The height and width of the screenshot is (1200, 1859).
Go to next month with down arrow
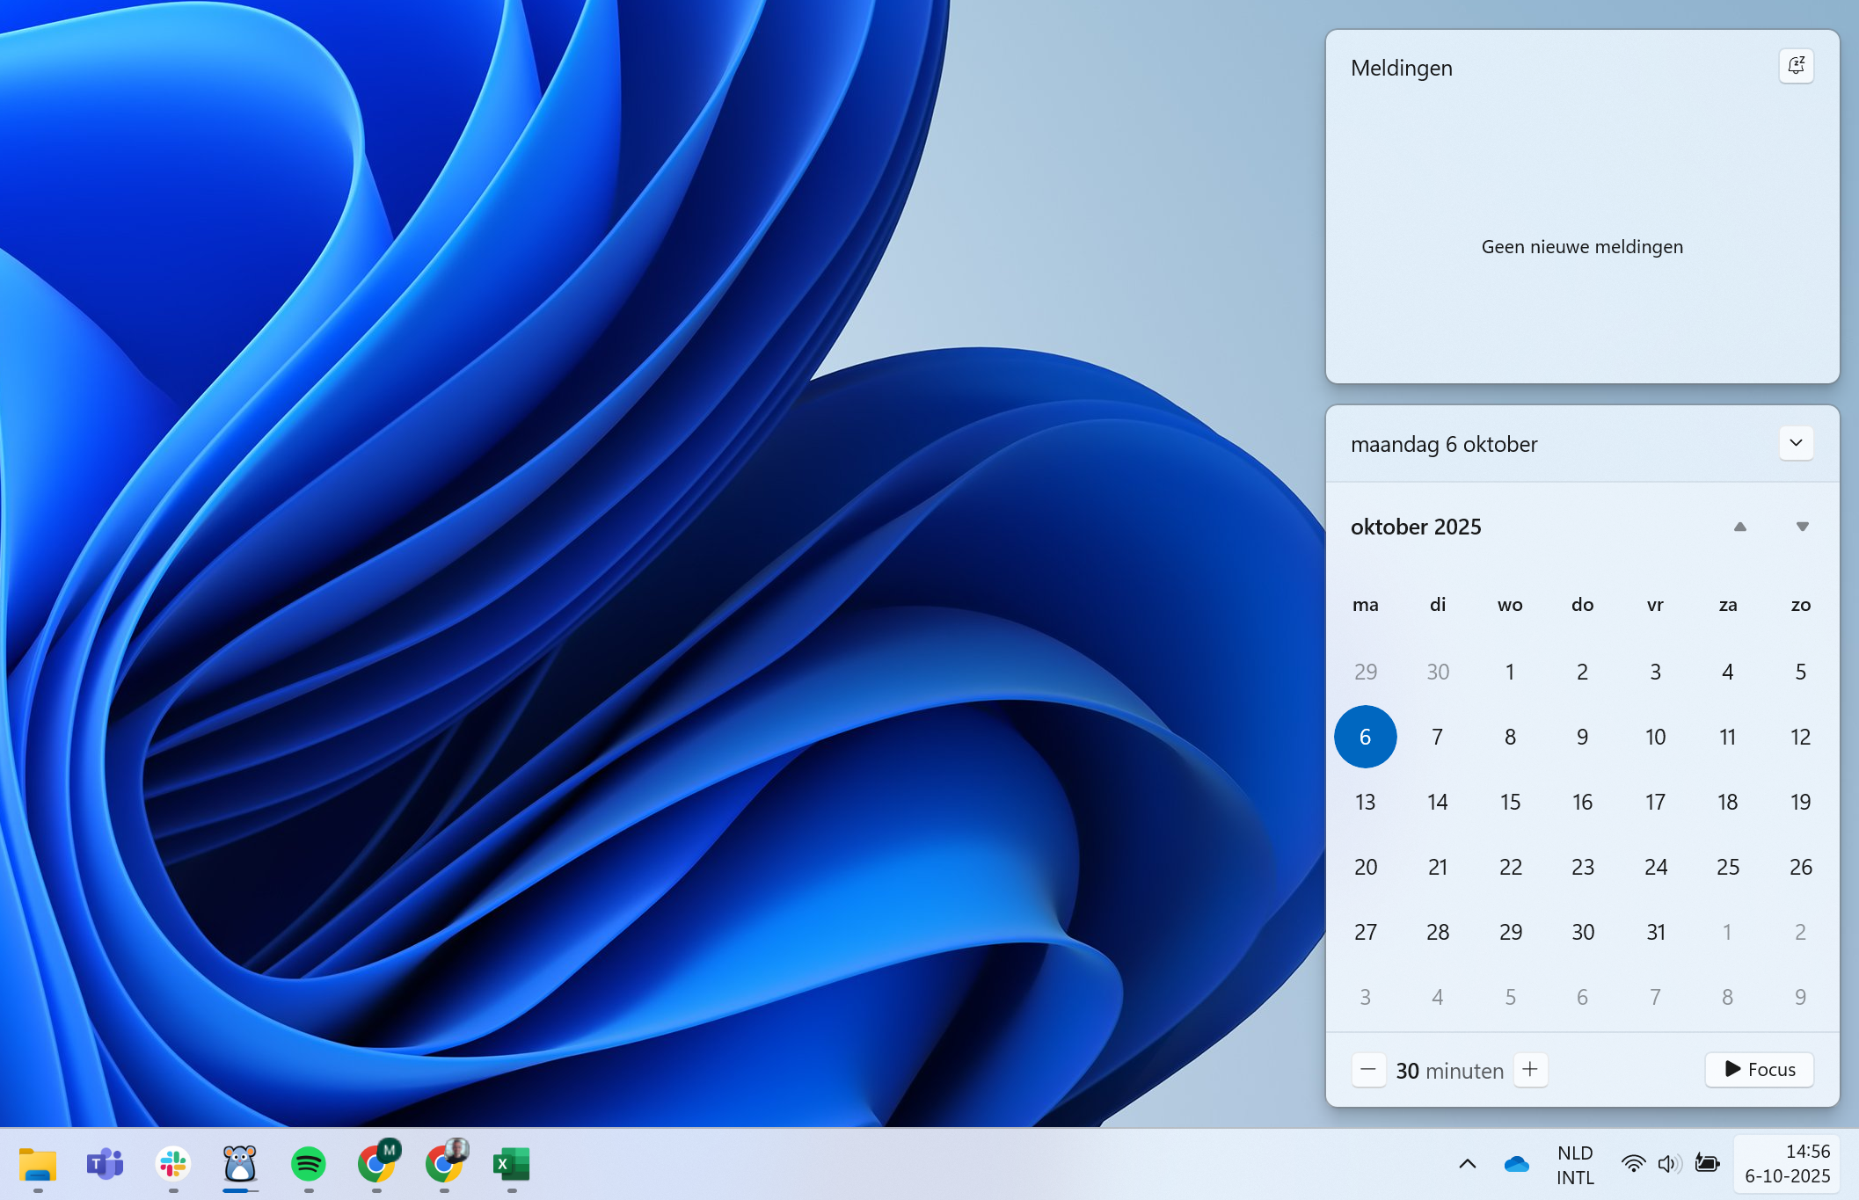pos(1802,527)
